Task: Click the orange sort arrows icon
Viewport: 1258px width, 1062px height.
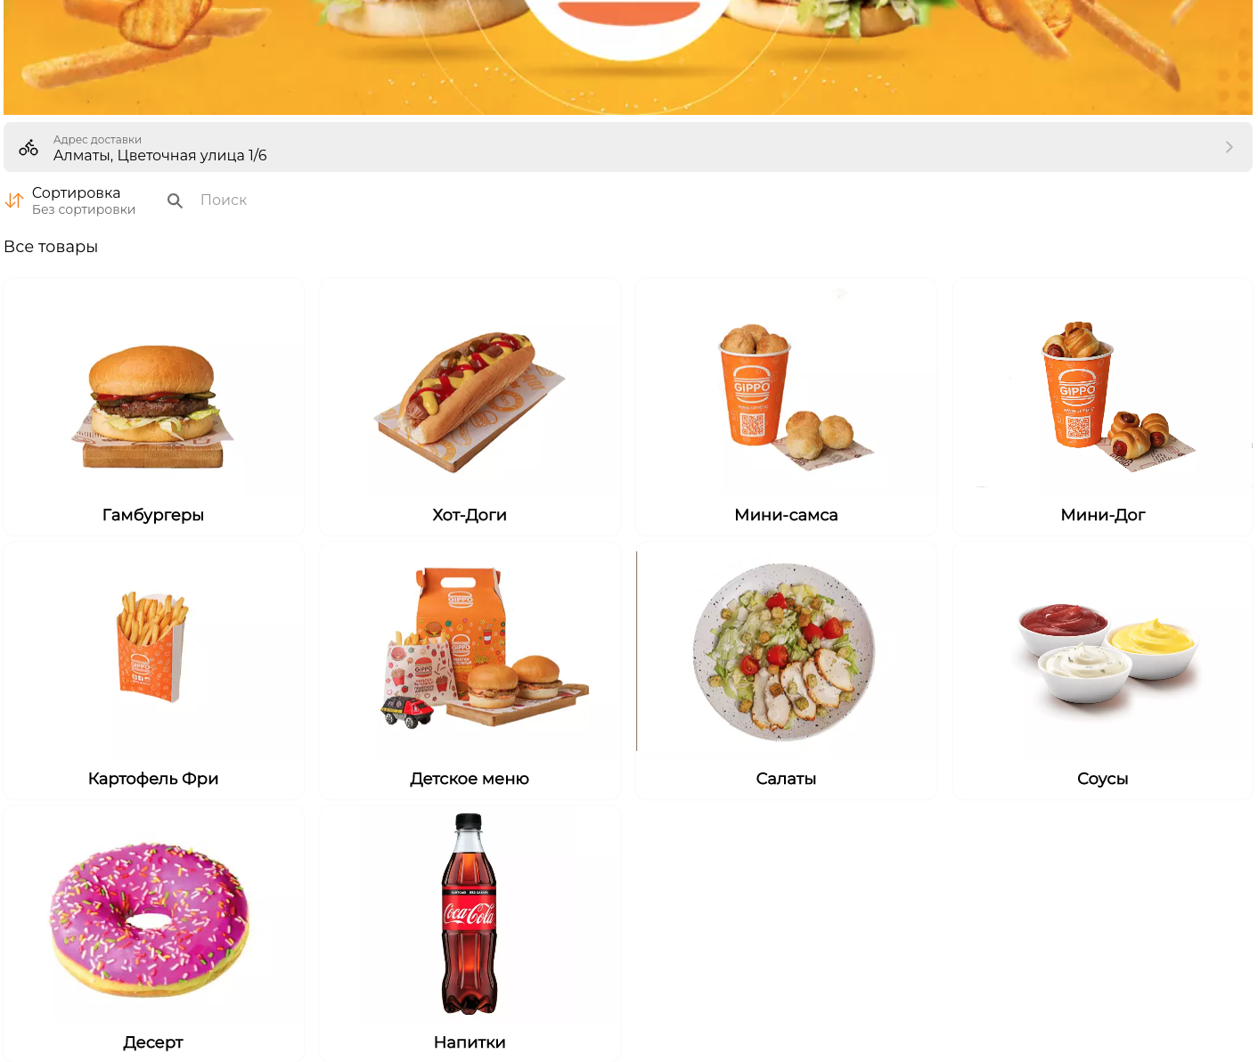Action: [14, 200]
